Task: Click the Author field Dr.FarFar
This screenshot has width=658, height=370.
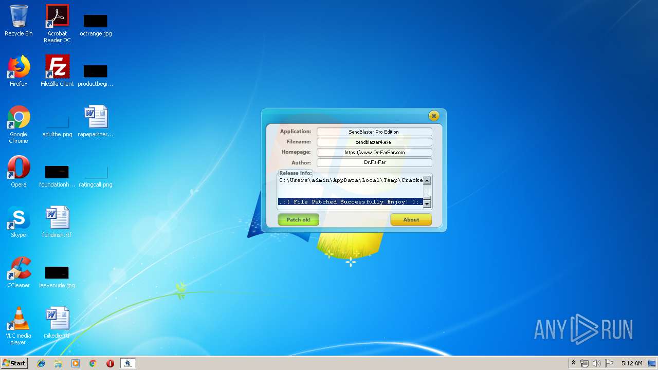Action: (374, 162)
